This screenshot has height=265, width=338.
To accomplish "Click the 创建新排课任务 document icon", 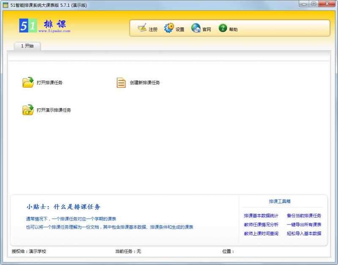I will (120, 82).
